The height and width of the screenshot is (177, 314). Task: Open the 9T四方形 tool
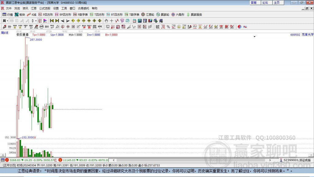pyautogui.click(x=115, y=15)
